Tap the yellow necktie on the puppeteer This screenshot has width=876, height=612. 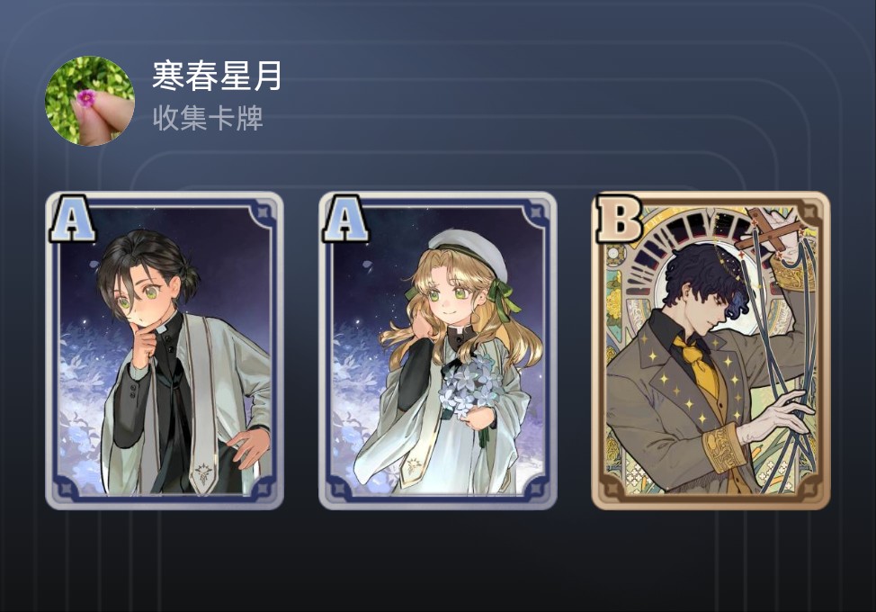pyautogui.click(x=697, y=362)
